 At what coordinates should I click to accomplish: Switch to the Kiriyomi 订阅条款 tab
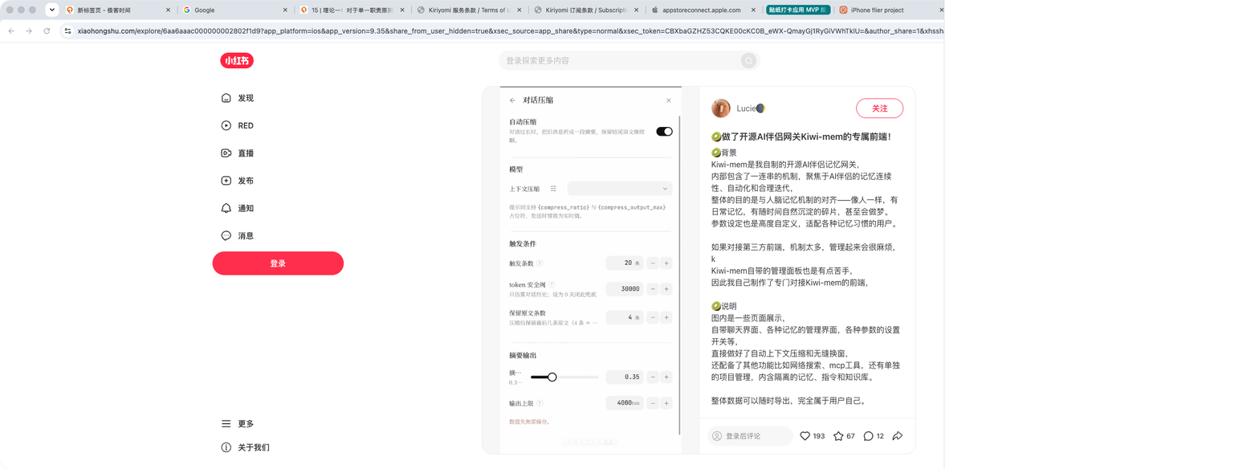click(x=587, y=10)
